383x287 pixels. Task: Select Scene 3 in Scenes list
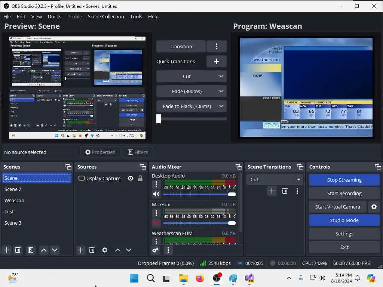click(x=36, y=223)
